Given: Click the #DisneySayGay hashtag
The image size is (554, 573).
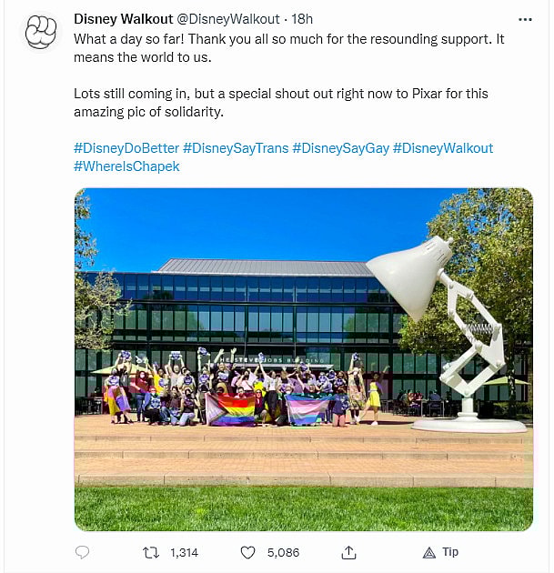Looking at the screenshot, I should click(340, 147).
